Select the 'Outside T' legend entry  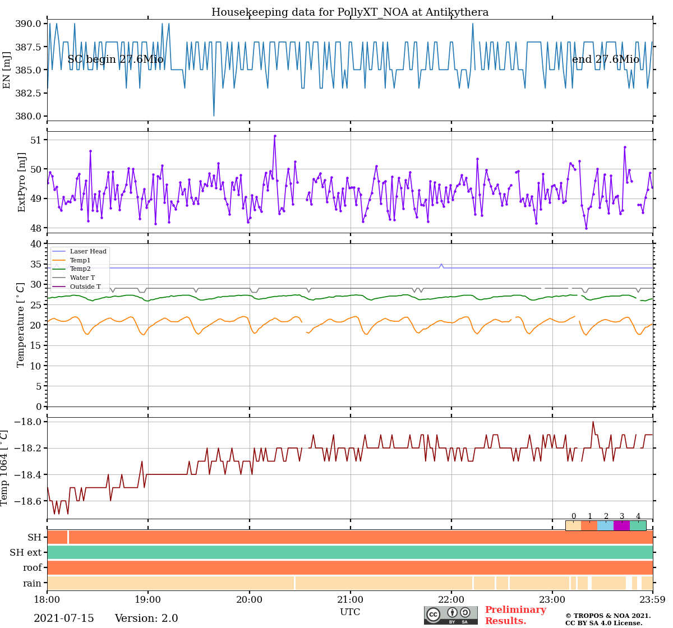(x=77, y=287)
